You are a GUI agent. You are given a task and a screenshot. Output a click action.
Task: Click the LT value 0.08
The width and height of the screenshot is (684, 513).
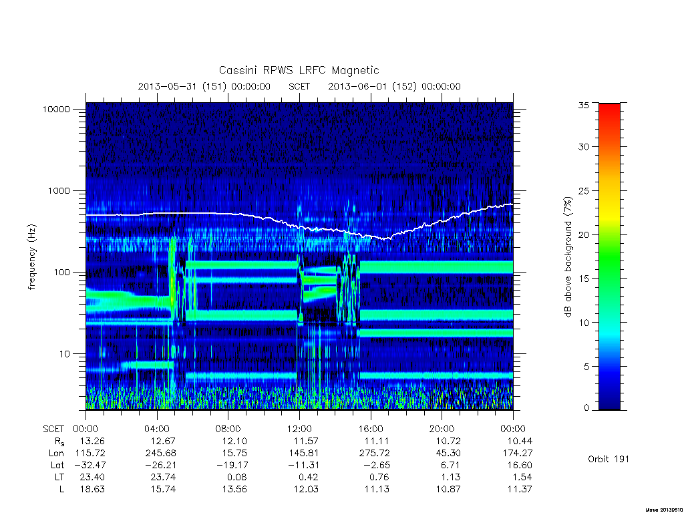coord(237,478)
